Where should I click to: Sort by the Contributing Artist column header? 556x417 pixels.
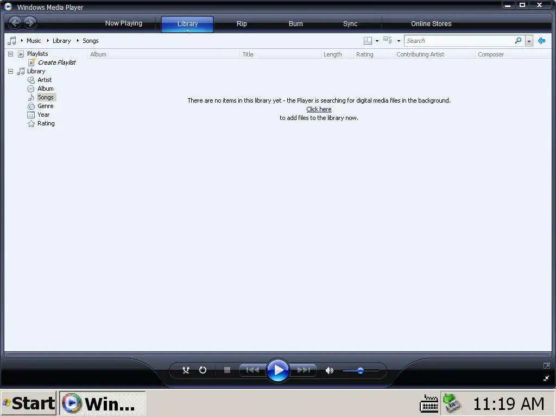(434, 54)
